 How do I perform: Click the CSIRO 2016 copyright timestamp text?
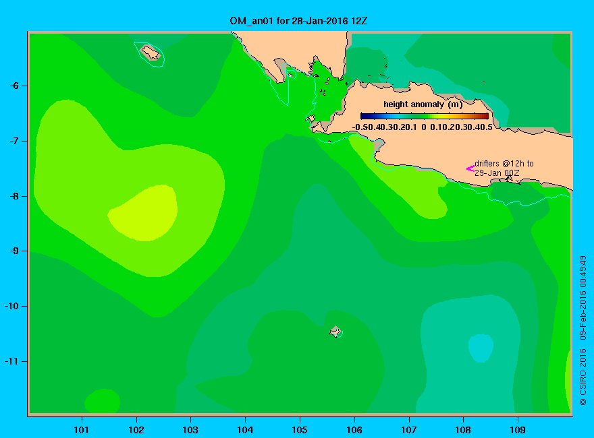(x=583, y=330)
